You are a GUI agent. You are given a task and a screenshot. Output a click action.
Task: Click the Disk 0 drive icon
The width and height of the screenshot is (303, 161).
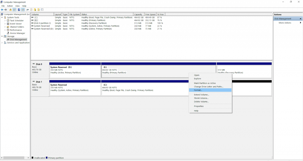[x=34, y=64]
